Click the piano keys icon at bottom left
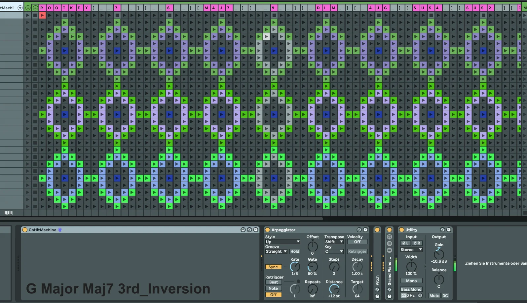 [8, 213]
